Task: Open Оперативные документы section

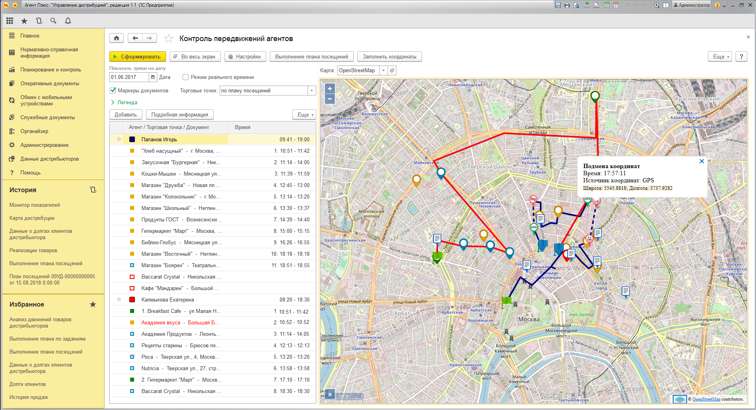Action: coord(50,83)
